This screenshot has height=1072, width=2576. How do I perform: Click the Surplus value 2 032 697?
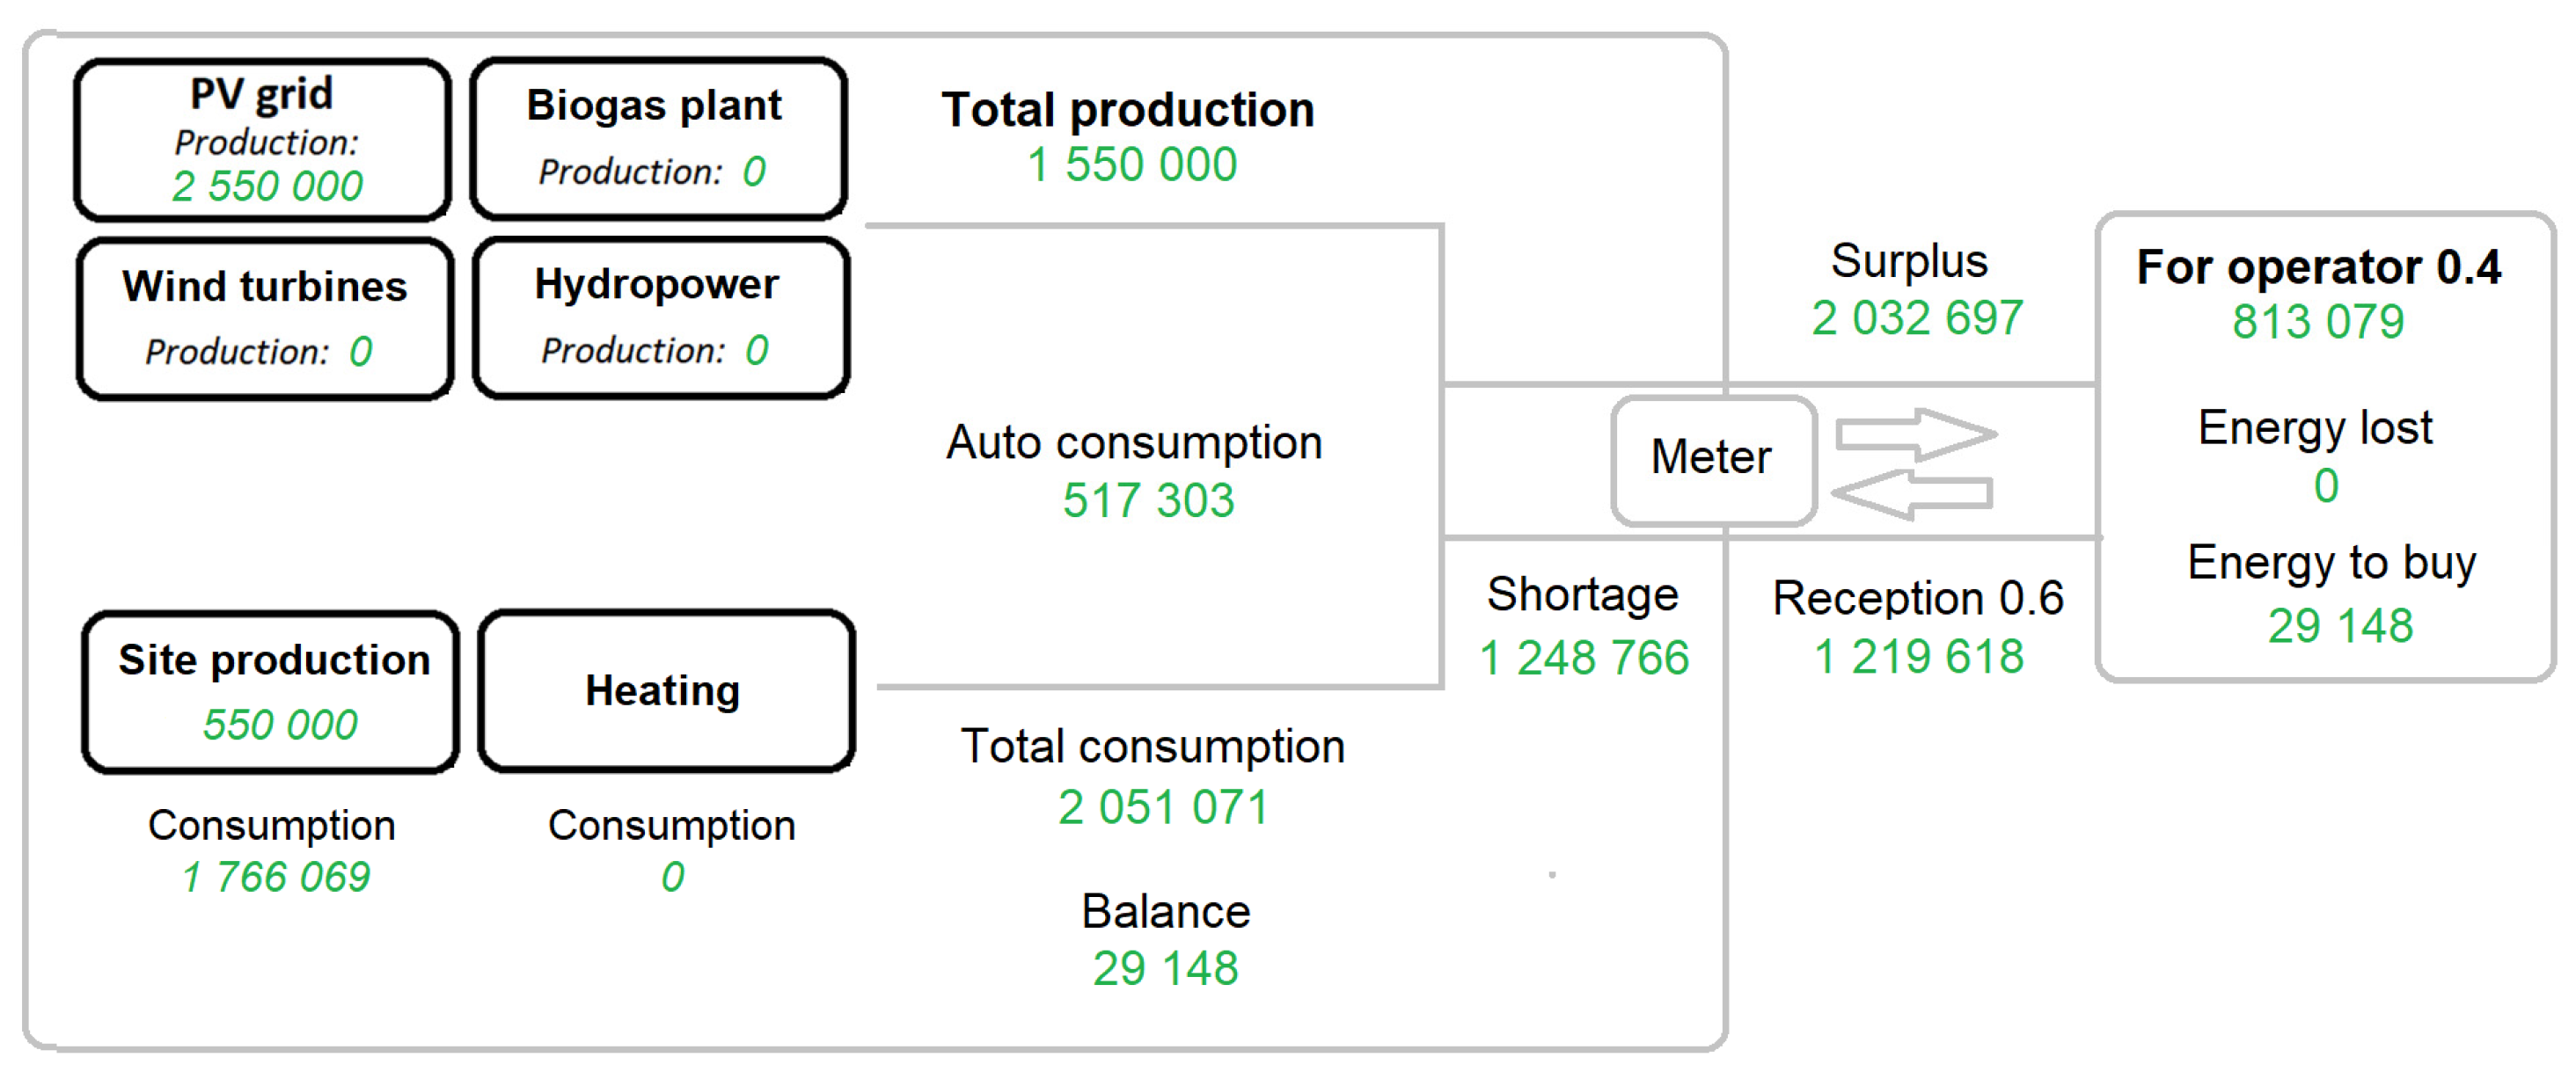pos(1916,319)
